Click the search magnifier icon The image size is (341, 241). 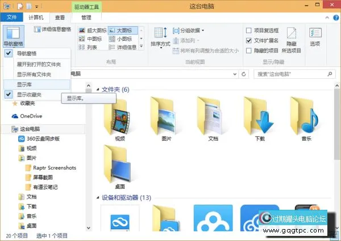coord(330,74)
